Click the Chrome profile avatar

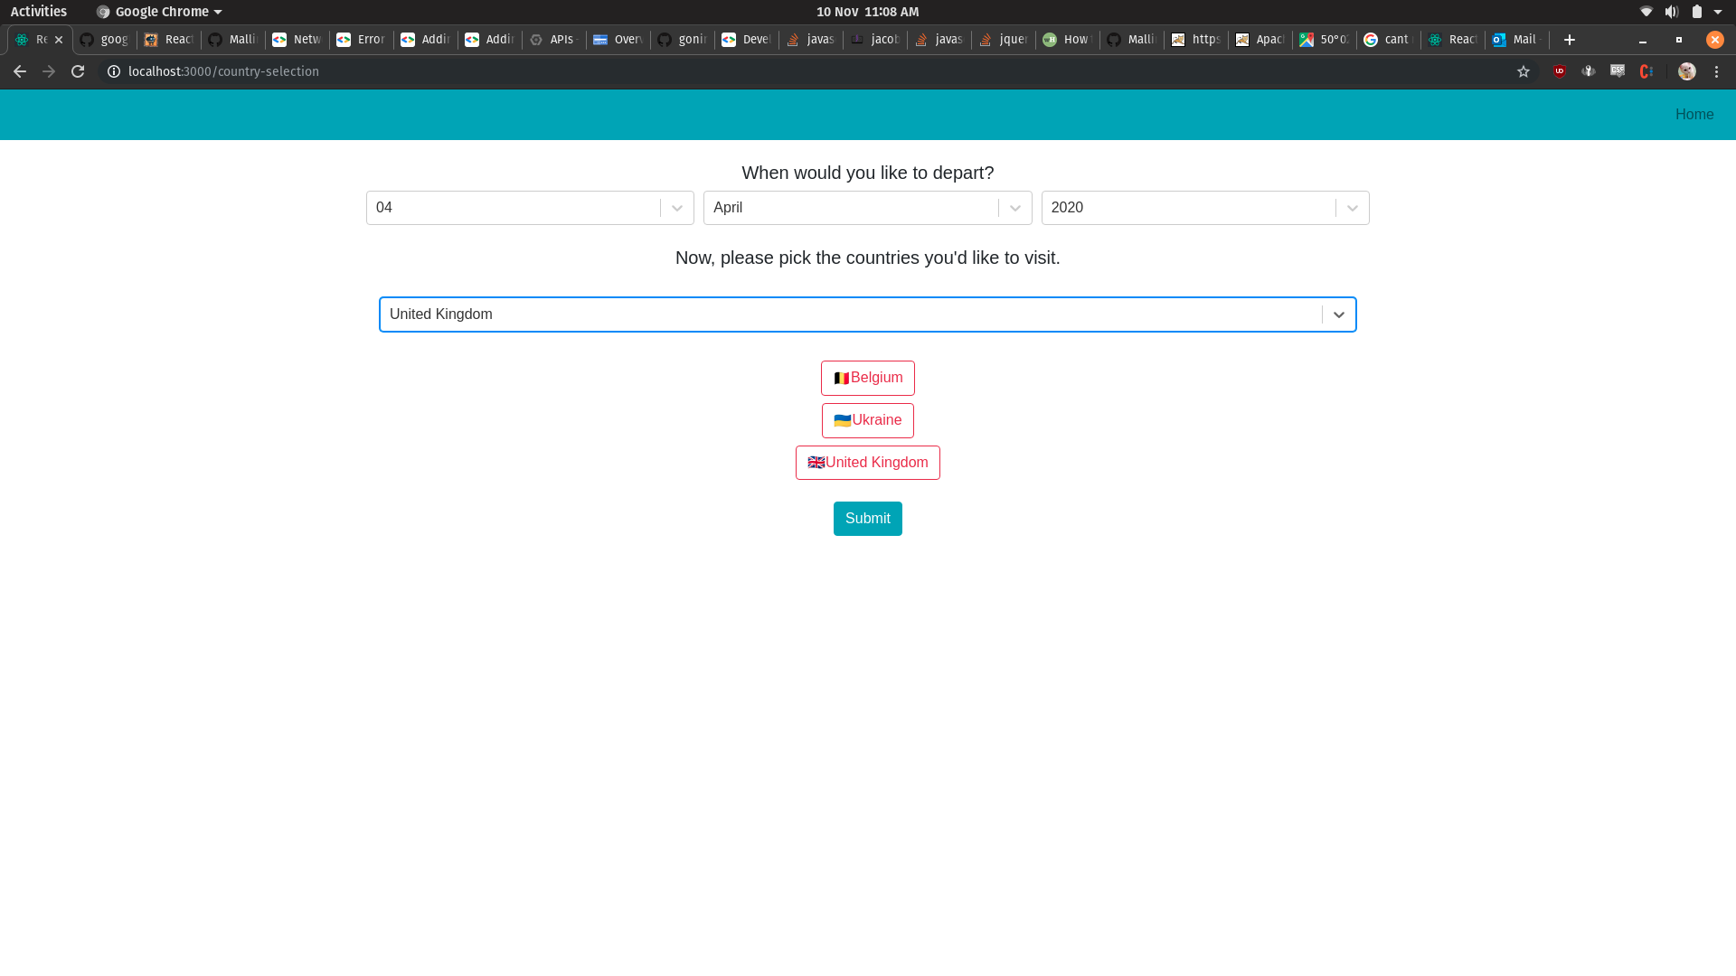pyautogui.click(x=1686, y=71)
